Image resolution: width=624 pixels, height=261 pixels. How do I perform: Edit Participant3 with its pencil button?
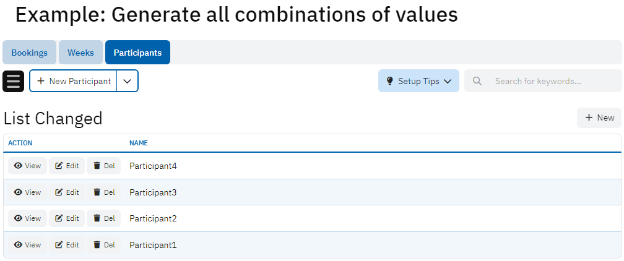[x=67, y=192]
